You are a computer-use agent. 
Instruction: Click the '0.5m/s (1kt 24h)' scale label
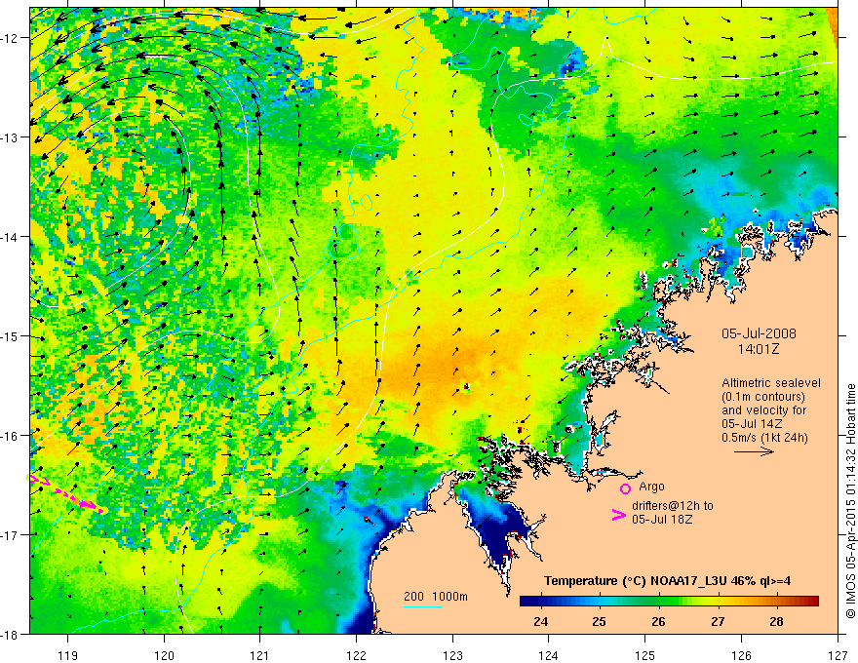[x=765, y=437]
